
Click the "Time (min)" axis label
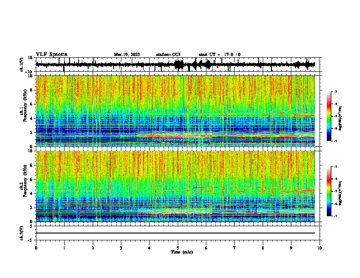182,252
